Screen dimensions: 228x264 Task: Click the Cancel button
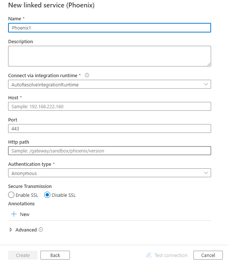208,255
